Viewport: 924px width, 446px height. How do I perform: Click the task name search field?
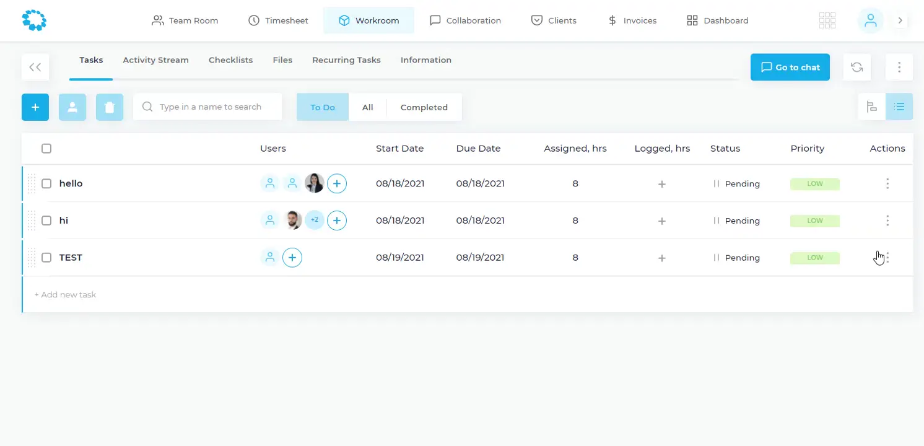[x=211, y=107]
